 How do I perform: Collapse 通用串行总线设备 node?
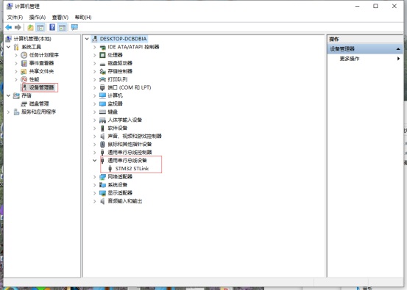point(94,160)
